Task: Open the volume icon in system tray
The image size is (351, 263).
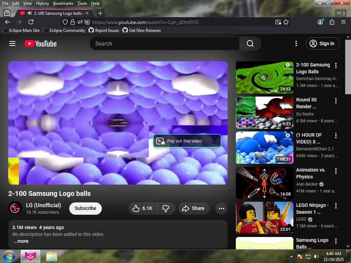Action: tap(316, 256)
